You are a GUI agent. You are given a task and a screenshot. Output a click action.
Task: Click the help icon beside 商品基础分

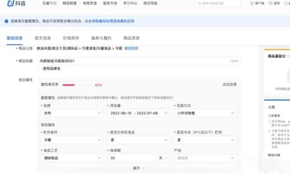point(288,56)
